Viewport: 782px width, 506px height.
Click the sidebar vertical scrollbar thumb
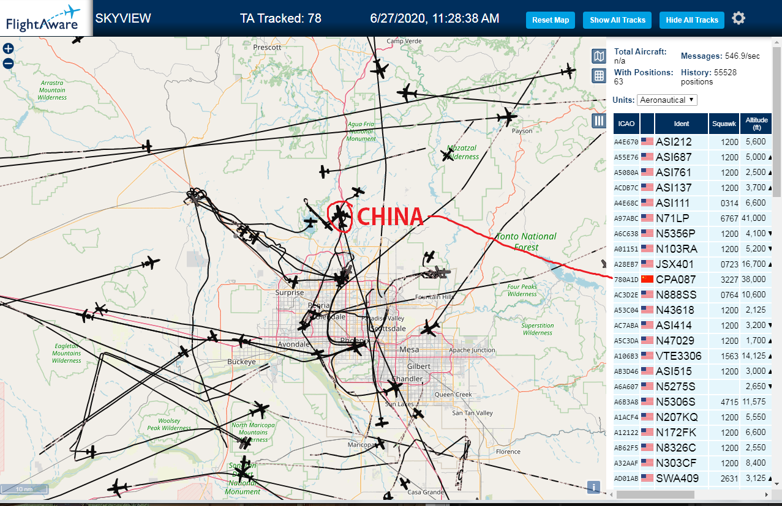(x=777, y=122)
